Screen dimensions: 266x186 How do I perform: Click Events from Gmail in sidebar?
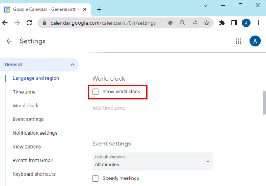click(33, 161)
